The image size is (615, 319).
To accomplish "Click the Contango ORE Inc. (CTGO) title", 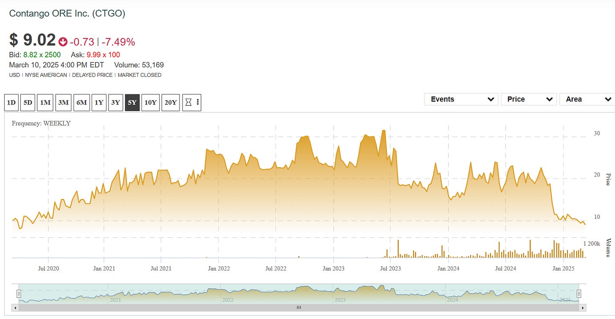I will pos(67,13).
